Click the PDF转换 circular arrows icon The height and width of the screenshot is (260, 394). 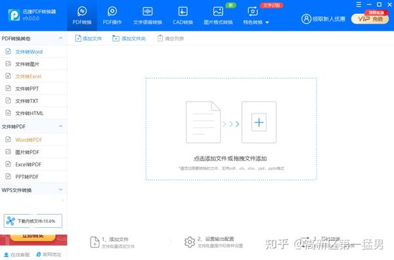pos(82,11)
